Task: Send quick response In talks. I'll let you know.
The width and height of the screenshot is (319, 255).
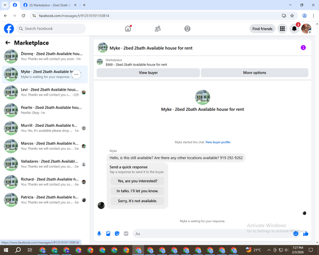Action: [137, 191]
